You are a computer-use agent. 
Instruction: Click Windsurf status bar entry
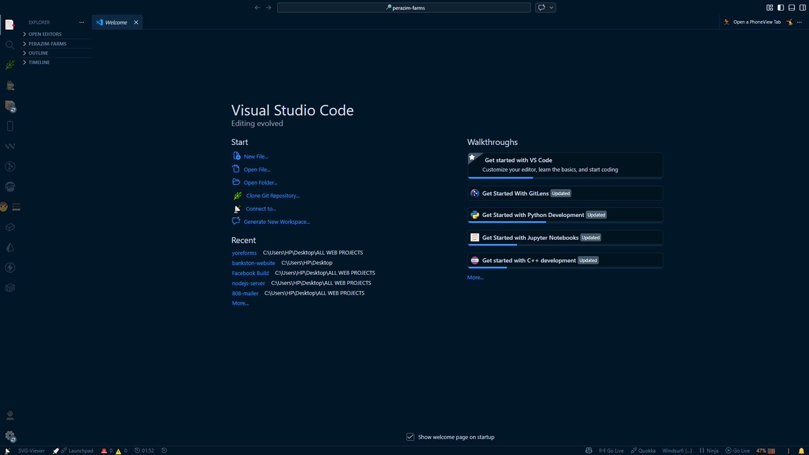click(677, 450)
